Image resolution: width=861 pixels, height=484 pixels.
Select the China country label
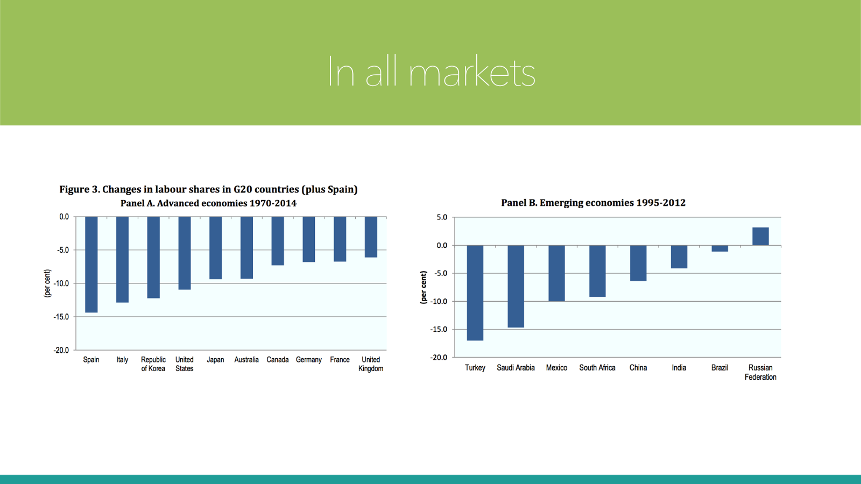(x=638, y=368)
